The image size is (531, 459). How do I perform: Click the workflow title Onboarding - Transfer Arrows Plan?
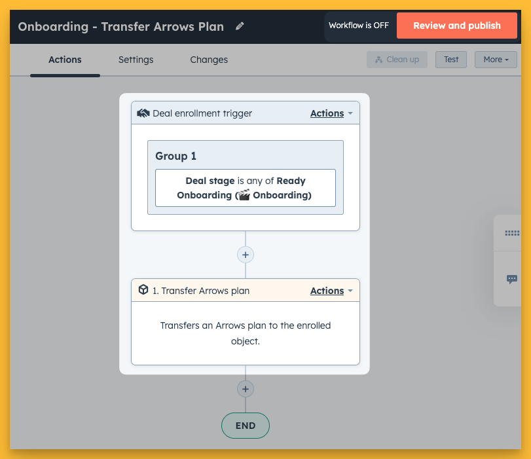121,27
